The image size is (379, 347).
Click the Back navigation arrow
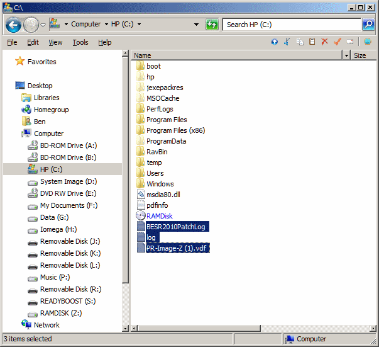tap(13, 25)
